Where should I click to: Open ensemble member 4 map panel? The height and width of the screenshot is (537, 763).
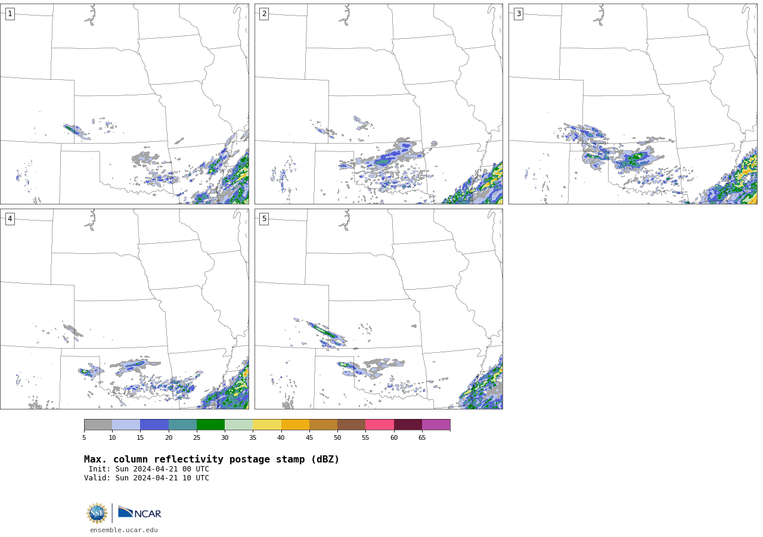pos(125,309)
